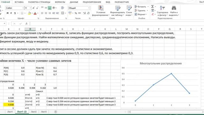Open the ДАННЫЕ ribbon tab
The width and height of the screenshot is (204, 115).
74,2
